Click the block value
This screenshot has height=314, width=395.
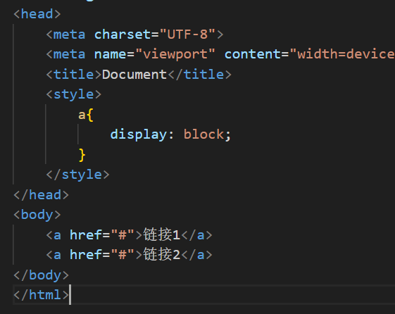[203, 134]
